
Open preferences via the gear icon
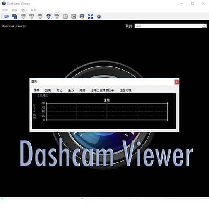click(99, 17)
